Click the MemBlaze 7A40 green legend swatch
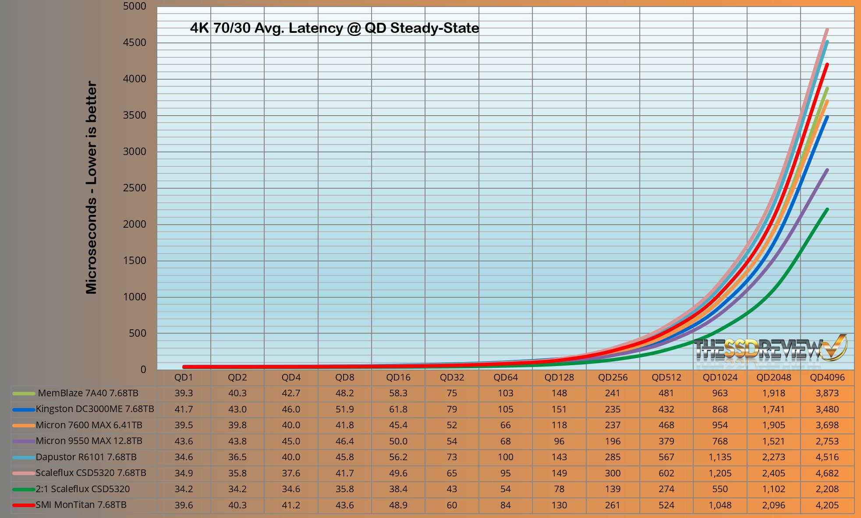The image size is (861, 518). 24,394
